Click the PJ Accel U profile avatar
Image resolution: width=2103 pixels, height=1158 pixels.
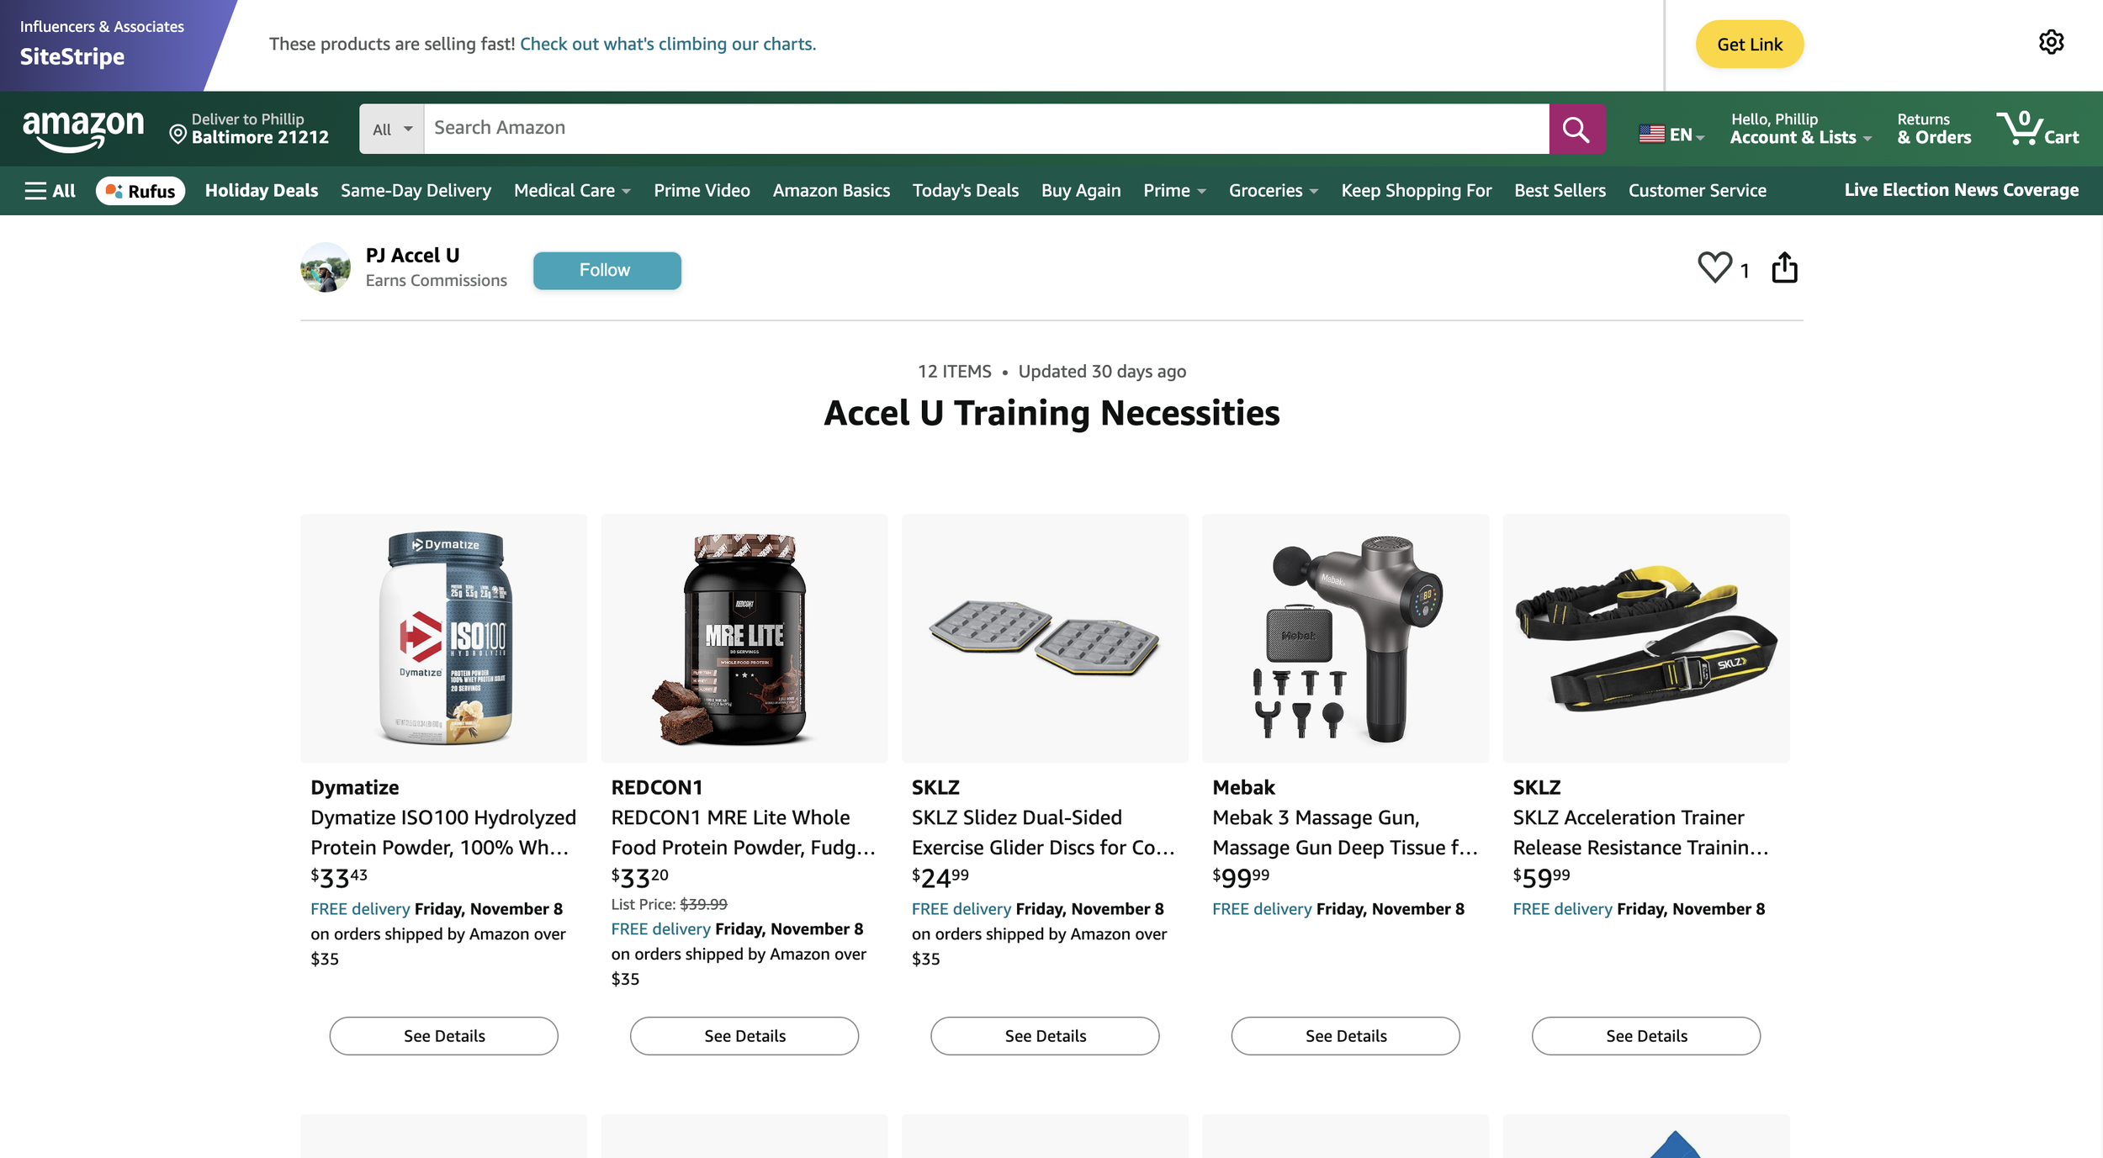pos(326,268)
